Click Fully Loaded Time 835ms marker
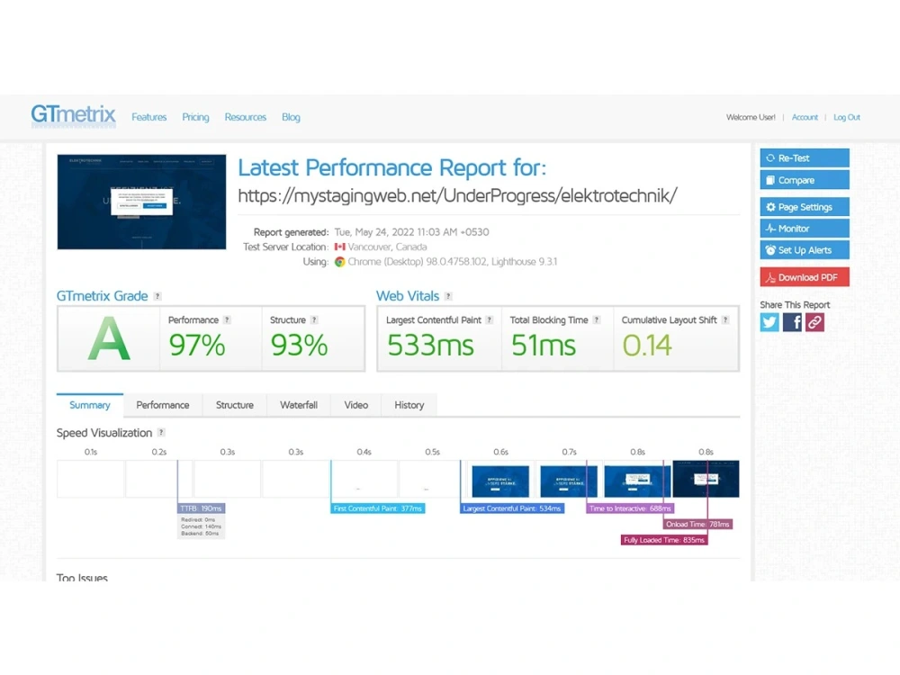Viewport: 900px width, 675px height. pos(664,540)
